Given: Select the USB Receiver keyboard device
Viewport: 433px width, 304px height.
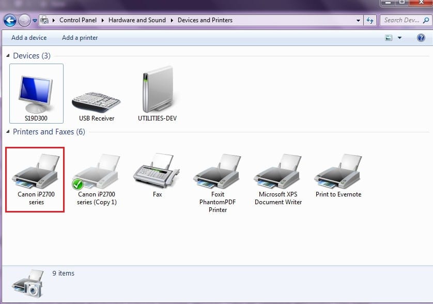Looking at the screenshot, I should 97,107.
